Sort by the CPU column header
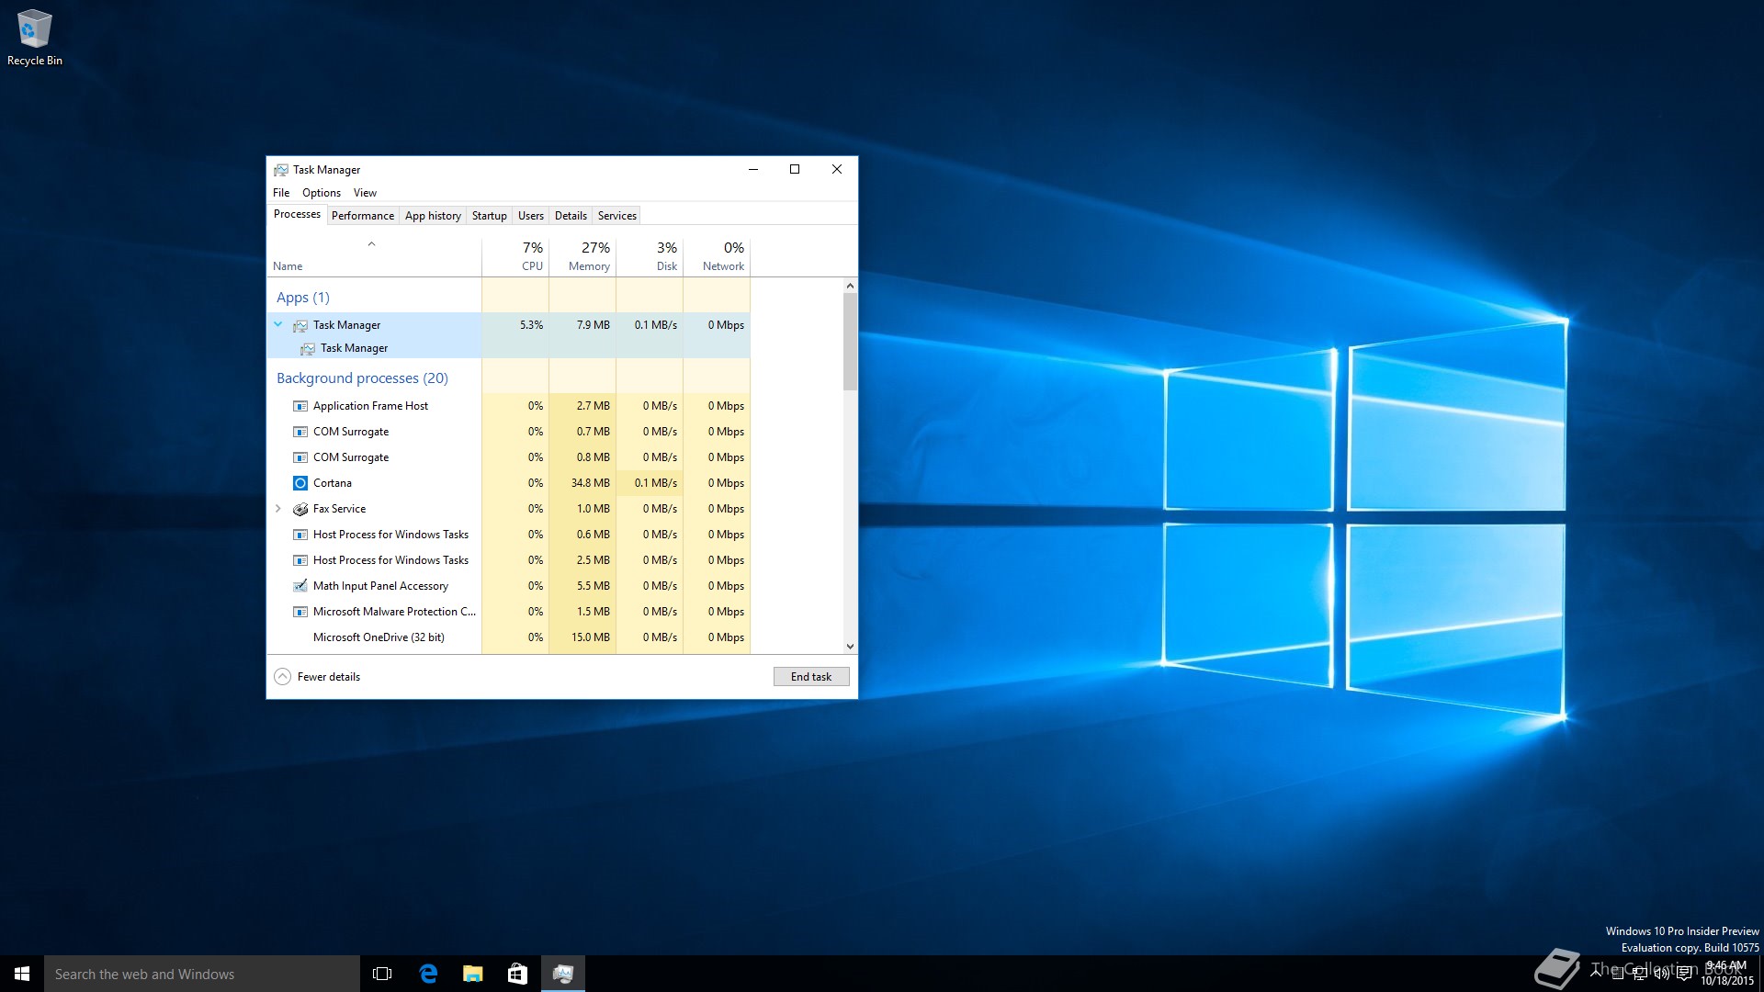The image size is (1764, 992). click(515, 256)
